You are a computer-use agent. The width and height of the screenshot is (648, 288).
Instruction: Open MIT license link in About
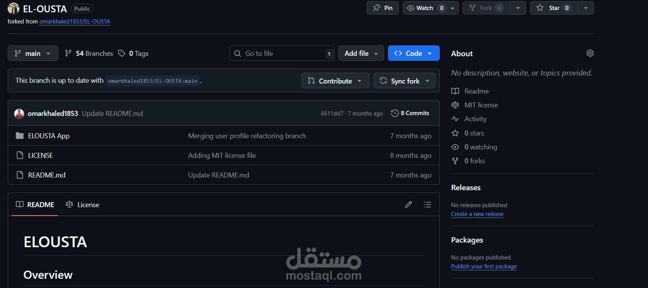click(x=481, y=105)
